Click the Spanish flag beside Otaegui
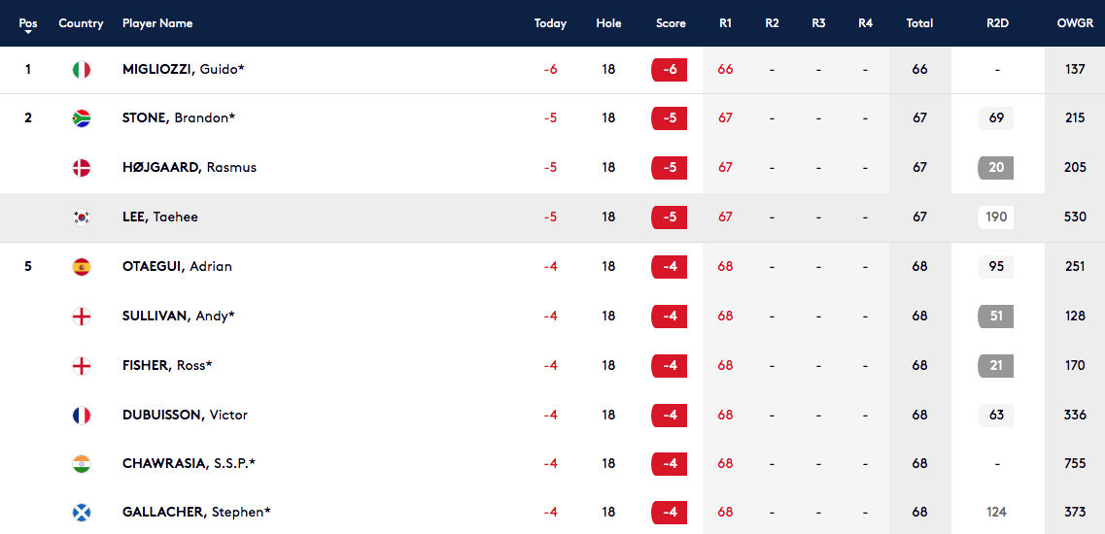 click(x=82, y=267)
